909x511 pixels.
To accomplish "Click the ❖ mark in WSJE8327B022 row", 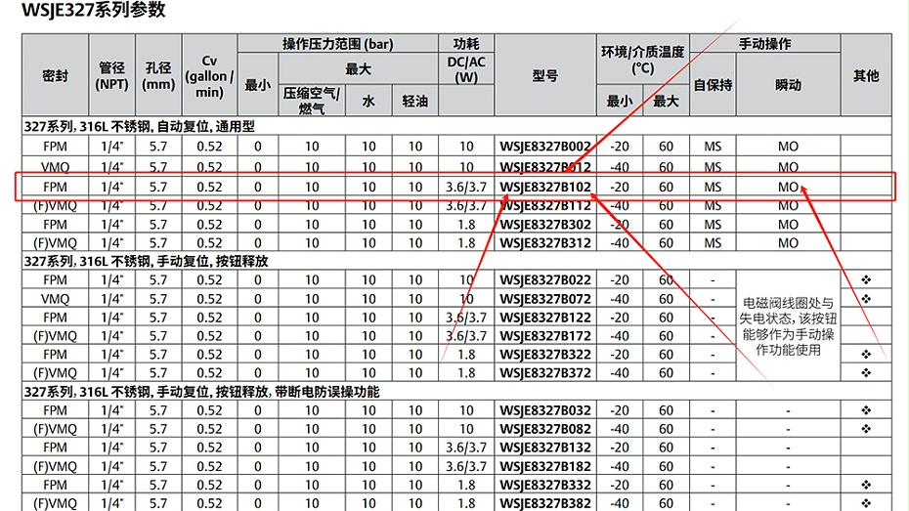I will [x=866, y=279].
